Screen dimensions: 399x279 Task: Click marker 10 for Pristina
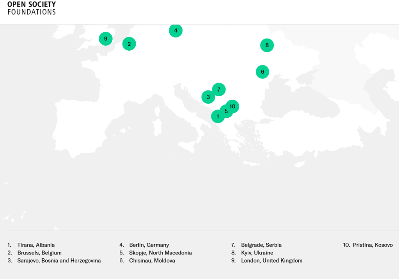coord(233,106)
